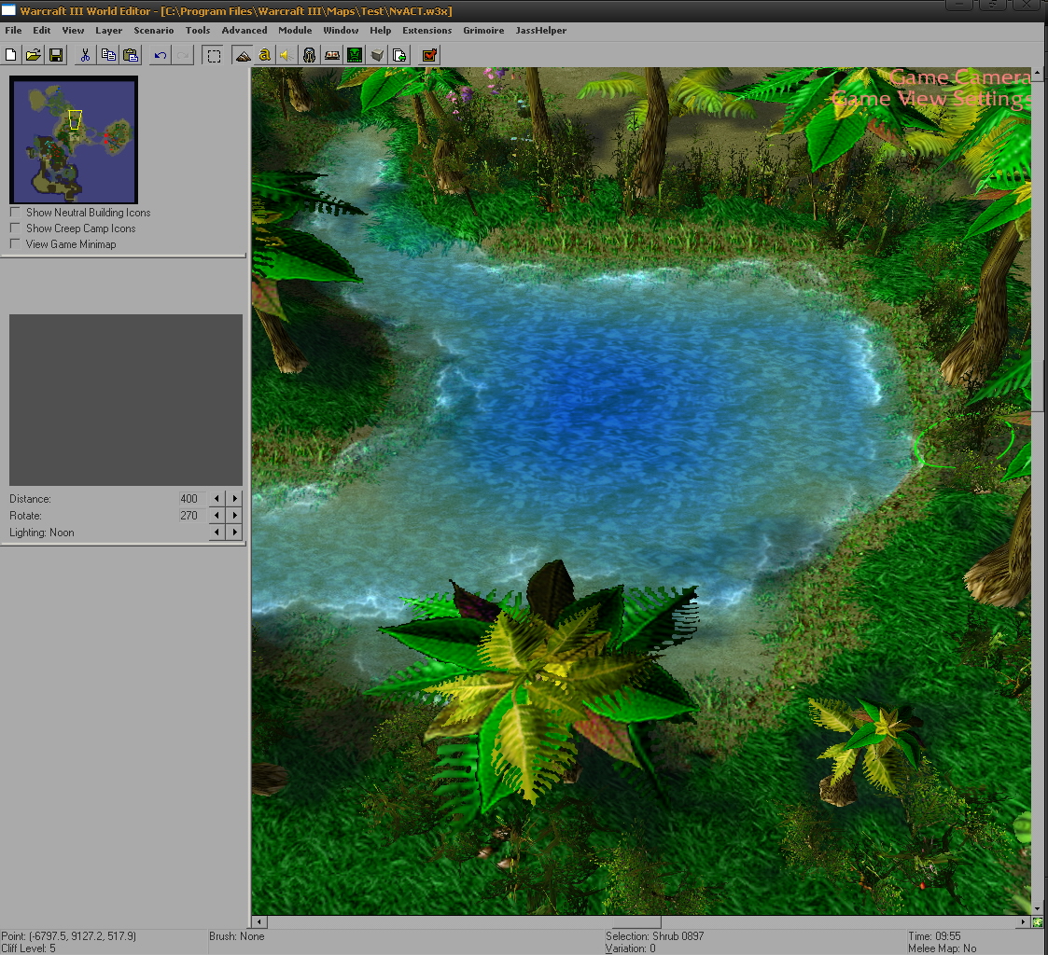Toggle View Game Minimap checkbox
This screenshot has height=955, width=1048.
15,243
